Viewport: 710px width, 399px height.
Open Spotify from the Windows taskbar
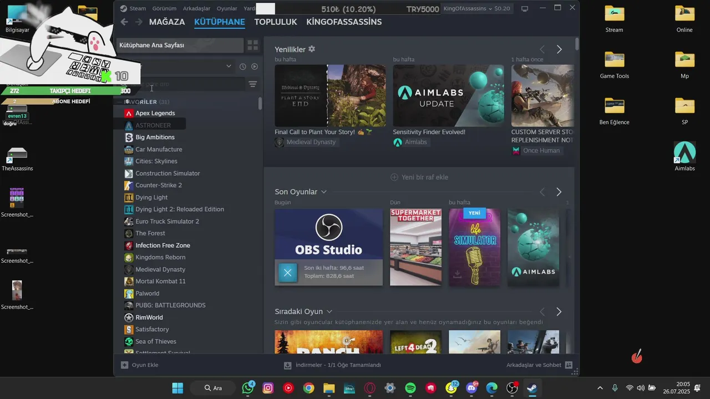(410, 388)
